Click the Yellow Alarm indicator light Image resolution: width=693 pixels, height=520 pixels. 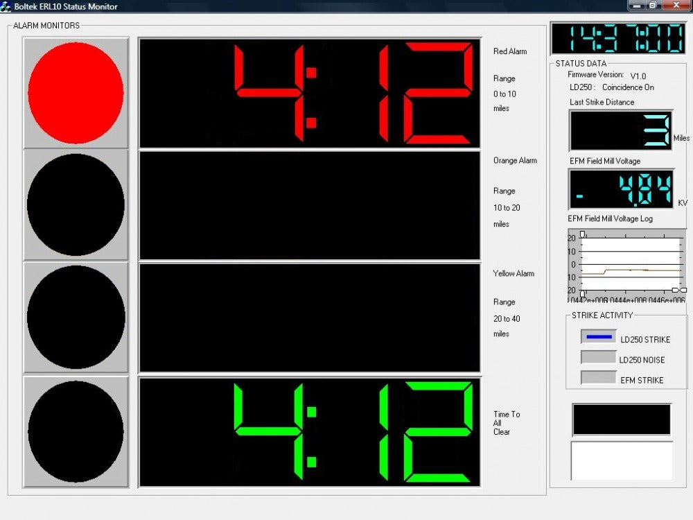(x=76, y=318)
